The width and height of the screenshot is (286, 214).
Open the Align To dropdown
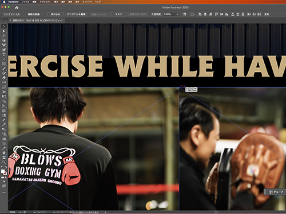click(x=193, y=14)
